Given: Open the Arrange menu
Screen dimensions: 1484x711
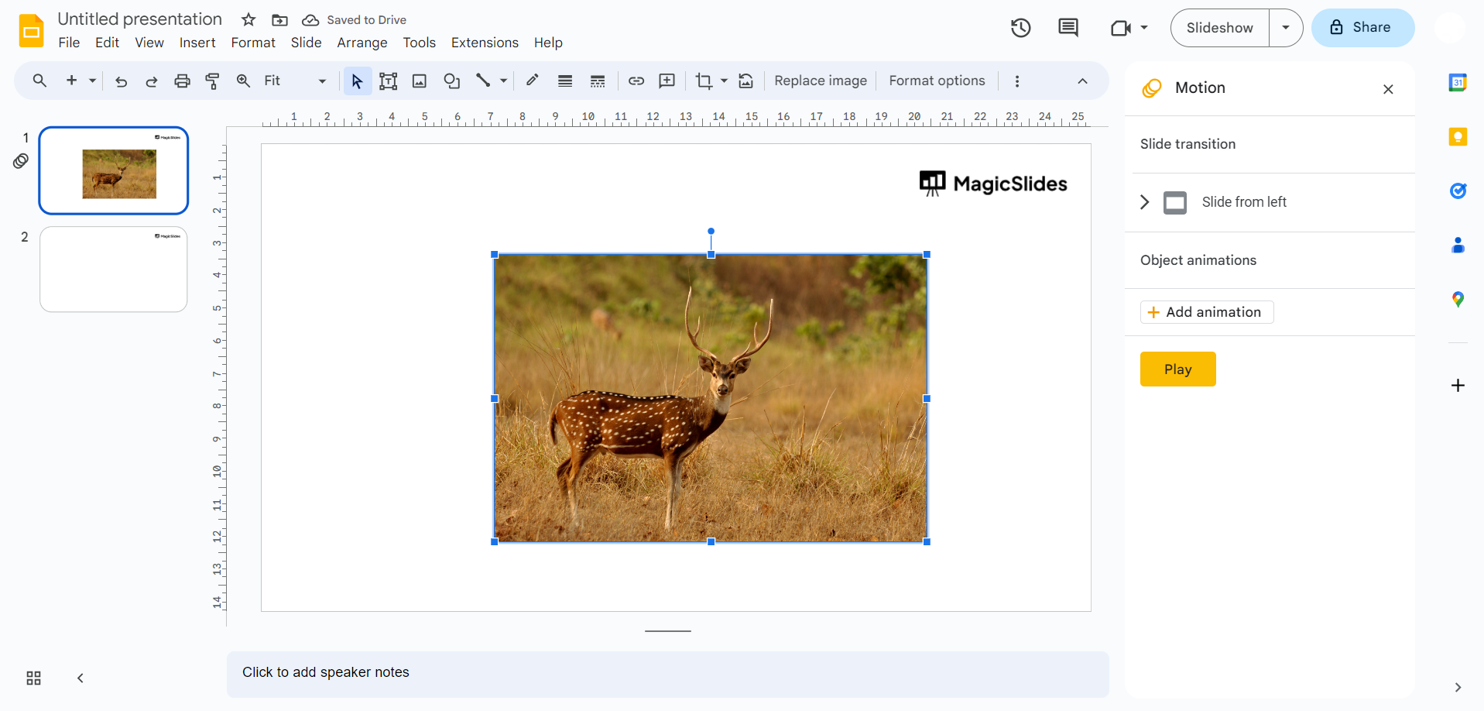Looking at the screenshot, I should point(362,43).
